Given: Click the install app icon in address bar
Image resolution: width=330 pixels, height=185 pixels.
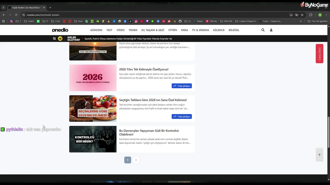Looking at the screenshot, I should click(x=291, y=15).
